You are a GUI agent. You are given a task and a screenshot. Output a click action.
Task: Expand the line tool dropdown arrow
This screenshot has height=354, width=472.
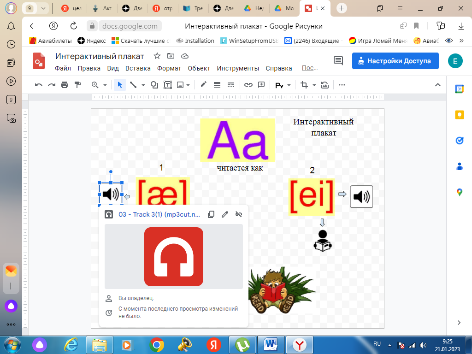click(143, 85)
